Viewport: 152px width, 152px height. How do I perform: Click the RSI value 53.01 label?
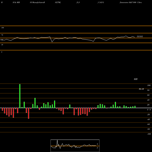pos(140,36)
